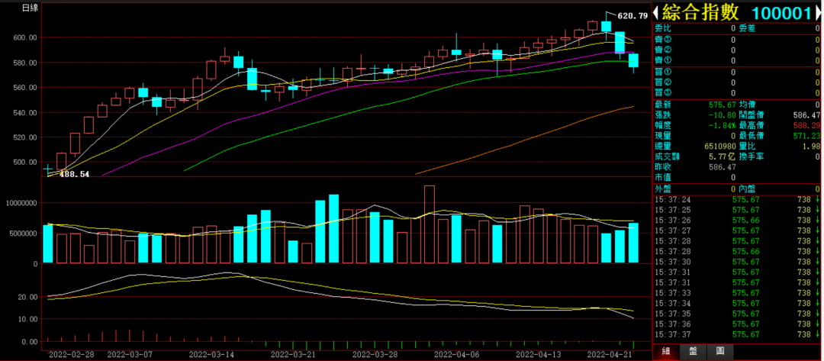Select the 15:37:33 trade row
The image size is (824, 361).
[x=737, y=292]
